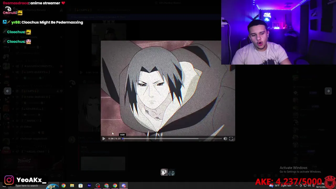The height and width of the screenshot is (189, 336).
Task: Select the first attachment thumbnail below video
Action: click(x=164, y=172)
